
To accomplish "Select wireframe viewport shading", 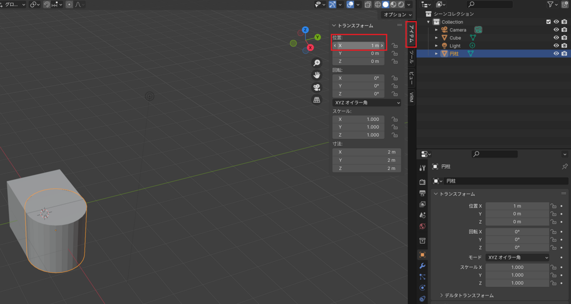I will (378, 4).
